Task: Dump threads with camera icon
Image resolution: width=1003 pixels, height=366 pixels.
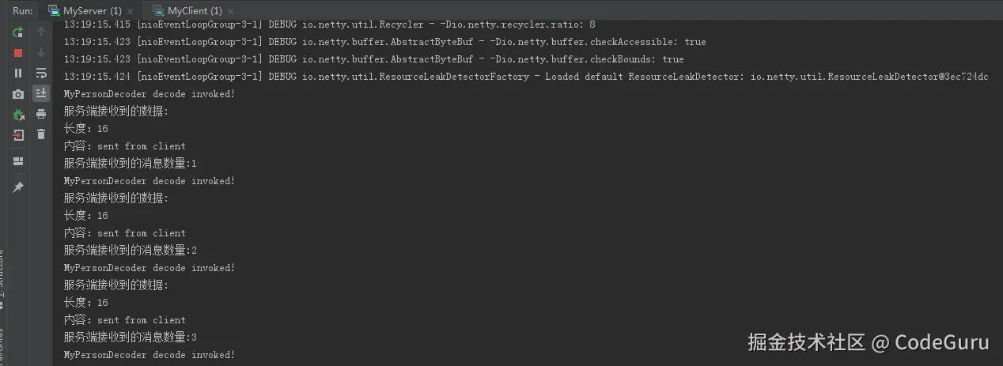Action: pyautogui.click(x=18, y=94)
